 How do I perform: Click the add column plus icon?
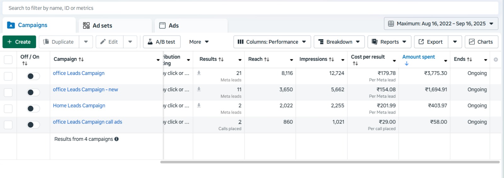point(495,60)
